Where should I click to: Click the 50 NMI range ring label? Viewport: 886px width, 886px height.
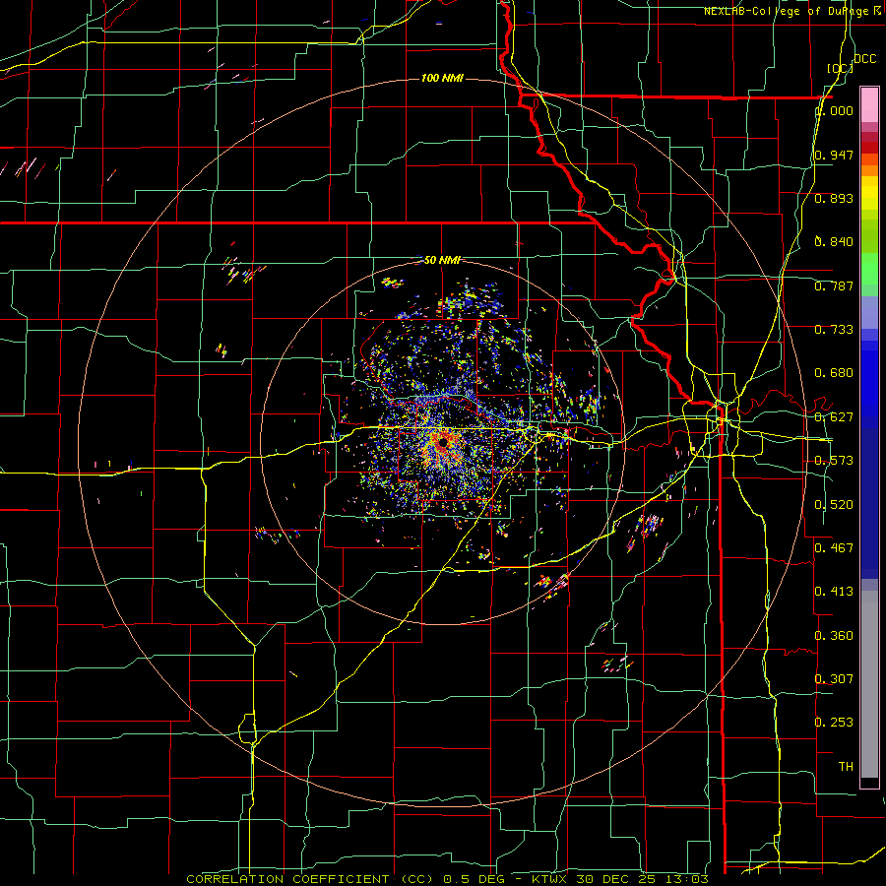tap(442, 260)
